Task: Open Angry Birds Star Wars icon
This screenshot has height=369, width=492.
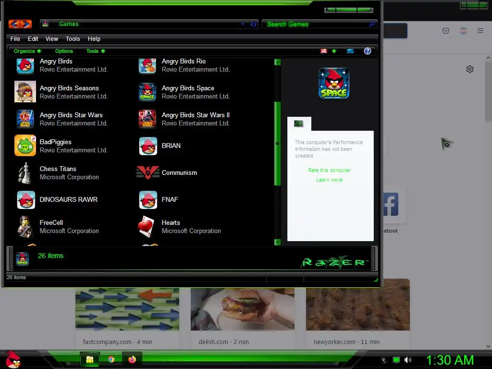Action: (x=25, y=119)
